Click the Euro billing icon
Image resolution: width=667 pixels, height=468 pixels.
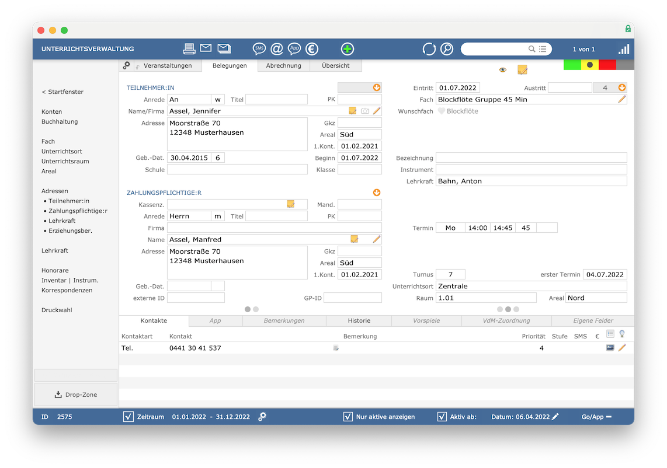point(312,49)
